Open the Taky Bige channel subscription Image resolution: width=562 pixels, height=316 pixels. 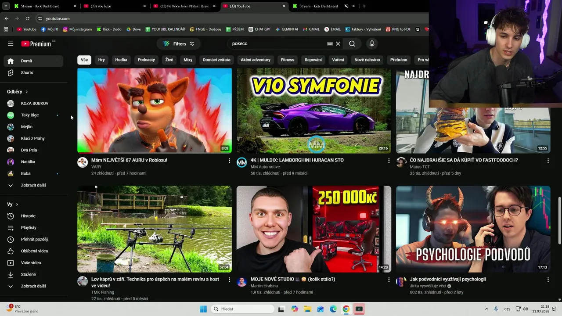pos(34,115)
